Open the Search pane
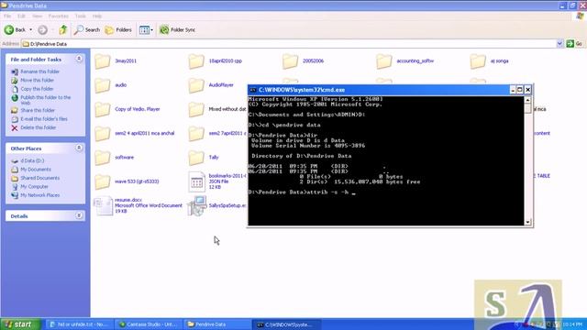This screenshot has height=330, width=587. (x=87, y=30)
